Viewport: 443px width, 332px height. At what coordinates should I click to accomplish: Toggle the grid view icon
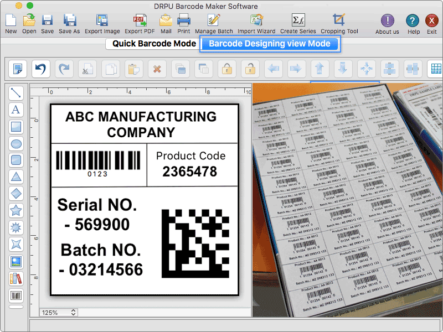point(435,69)
